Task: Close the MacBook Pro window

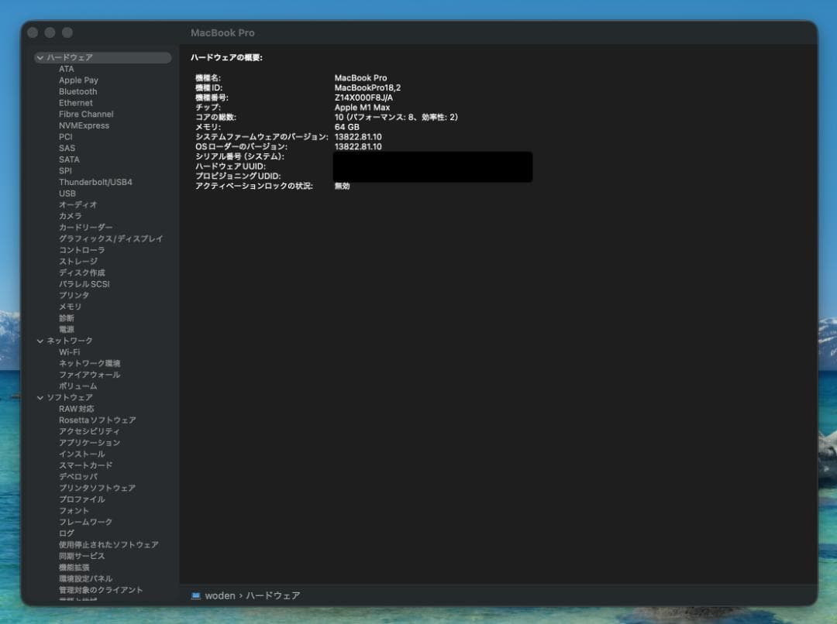Action: pyautogui.click(x=33, y=33)
